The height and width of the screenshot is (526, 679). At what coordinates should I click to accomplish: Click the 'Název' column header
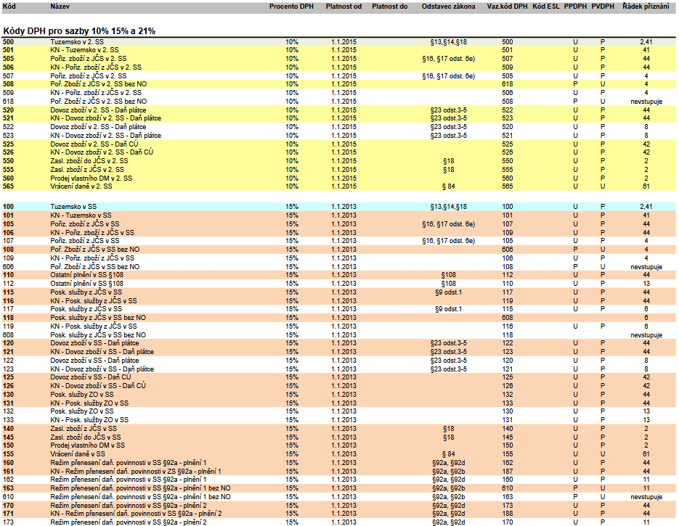coord(60,6)
